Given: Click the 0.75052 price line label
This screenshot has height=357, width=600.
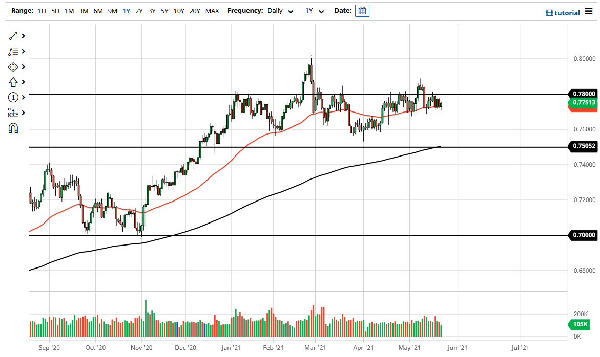Looking at the screenshot, I should coord(583,146).
